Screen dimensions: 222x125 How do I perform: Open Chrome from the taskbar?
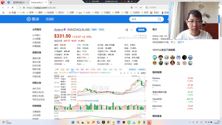pos(109,122)
